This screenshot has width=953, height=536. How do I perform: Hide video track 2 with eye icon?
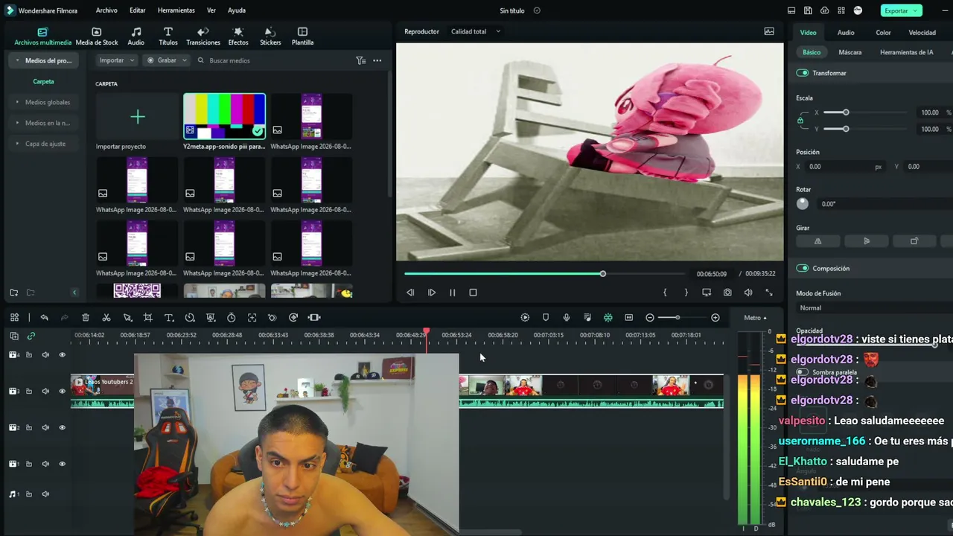click(x=62, y=428)
